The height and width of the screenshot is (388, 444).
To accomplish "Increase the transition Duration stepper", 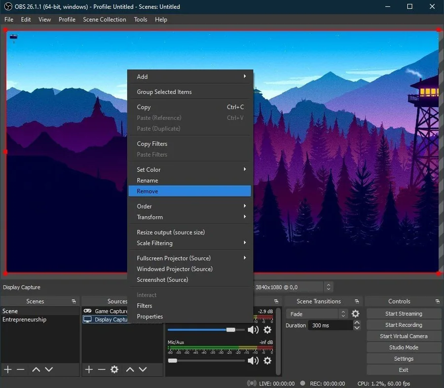I will pos(357,322).
